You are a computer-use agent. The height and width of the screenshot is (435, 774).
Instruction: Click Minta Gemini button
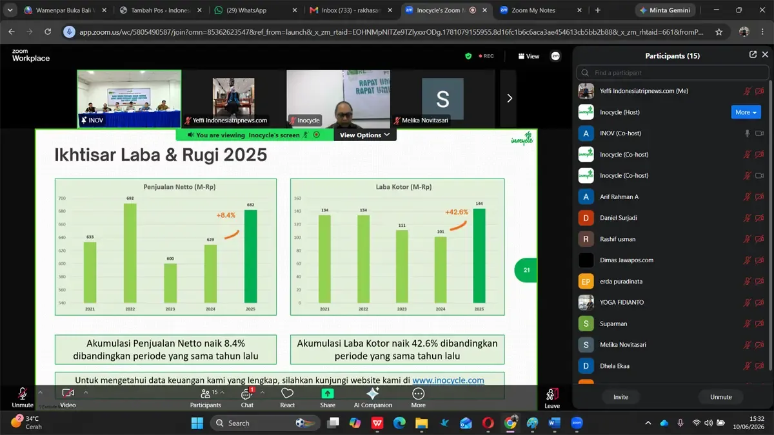pyautogui.click(x=666, y=10)
